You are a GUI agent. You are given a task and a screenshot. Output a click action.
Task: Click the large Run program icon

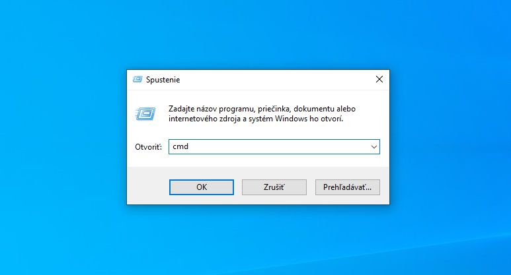pos(145,114)
